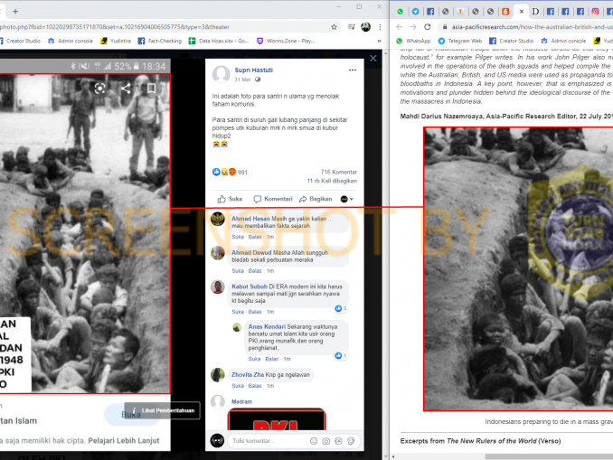The width and height of the screenshot is (613, 460).
Task: Open the media control icon in left browser
Action: [351, 27]
